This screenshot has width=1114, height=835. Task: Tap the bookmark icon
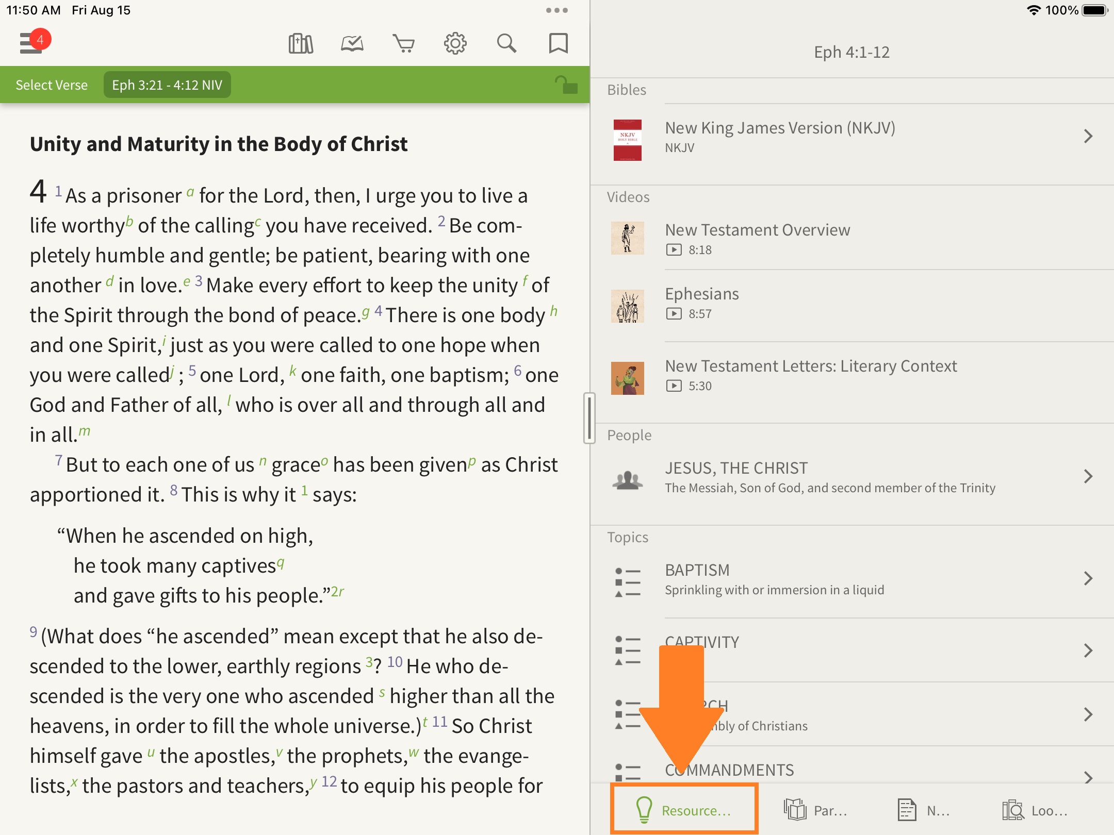[x=558, y=44]
